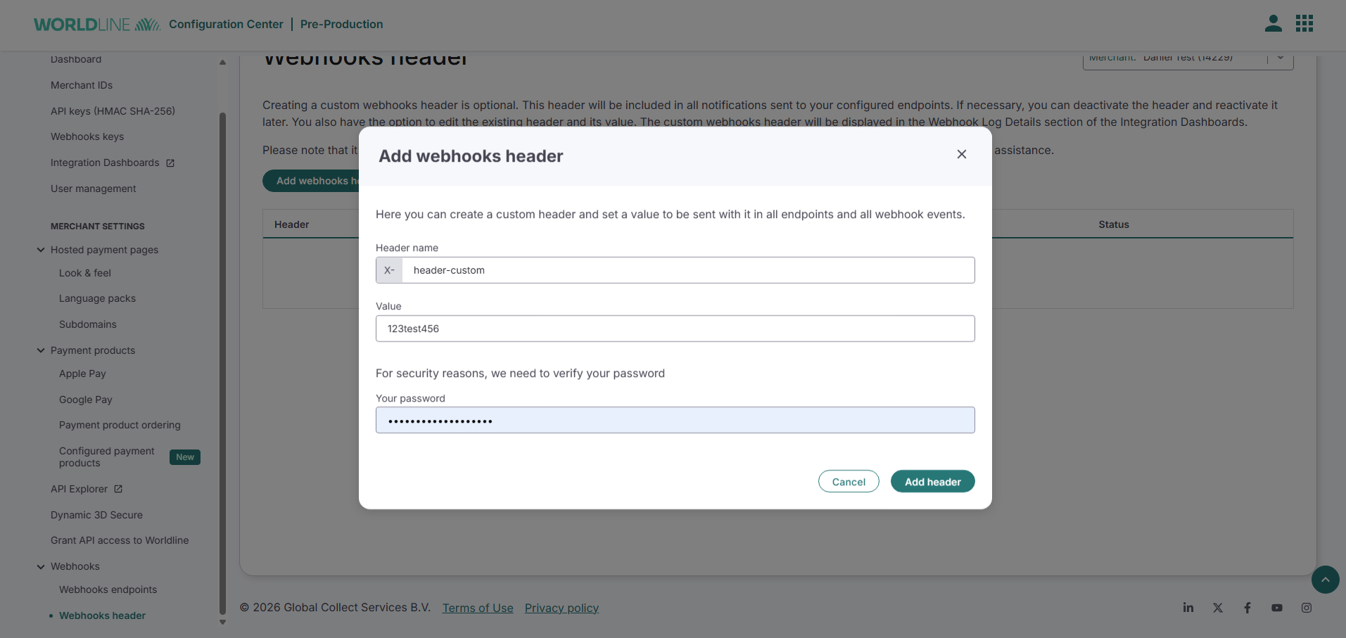Click the scroll-to-top round button
The height and width of the screenshot is (638, 1346).
pyautogui.click(x=1325, y=580)
